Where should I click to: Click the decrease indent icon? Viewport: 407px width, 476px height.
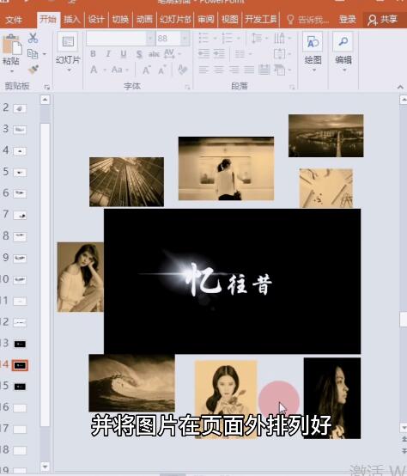[x=203, y=54]
